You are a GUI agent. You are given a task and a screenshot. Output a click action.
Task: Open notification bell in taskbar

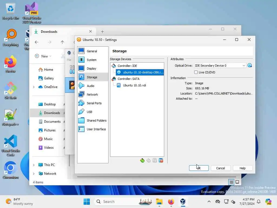[x=259, y=201]
